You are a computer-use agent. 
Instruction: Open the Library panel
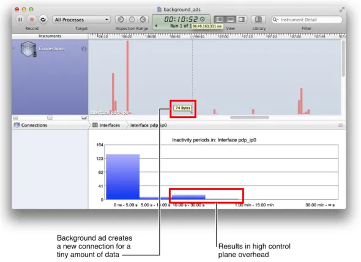pyautogui.click(x=258, y=20)
